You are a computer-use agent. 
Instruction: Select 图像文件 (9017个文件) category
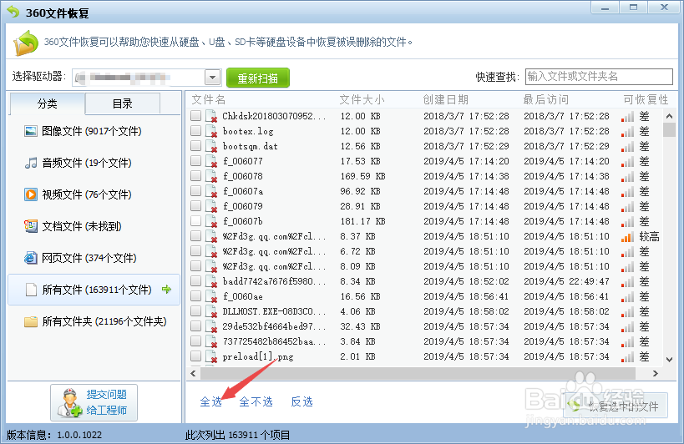click(x=94, y=131)
